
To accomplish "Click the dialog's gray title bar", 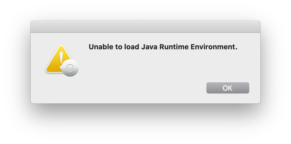I will pos(145,27).
